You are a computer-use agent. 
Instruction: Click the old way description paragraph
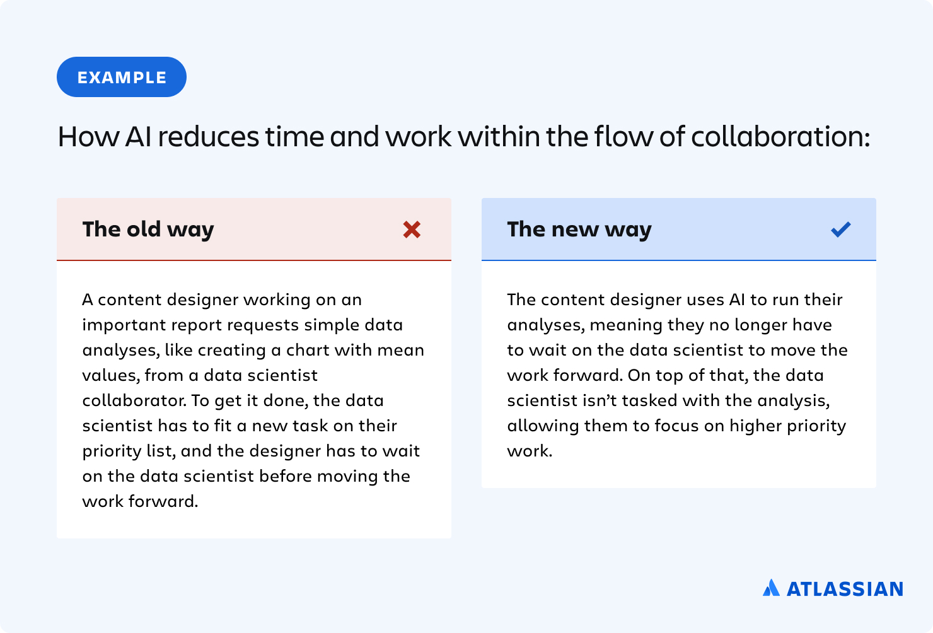[253, 400]
